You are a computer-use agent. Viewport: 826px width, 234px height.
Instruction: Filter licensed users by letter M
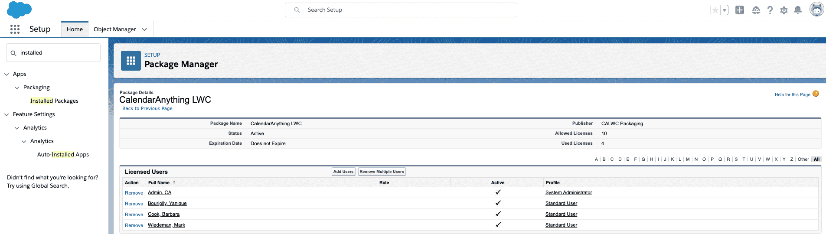pyautogui.click(x=688, y=159)
